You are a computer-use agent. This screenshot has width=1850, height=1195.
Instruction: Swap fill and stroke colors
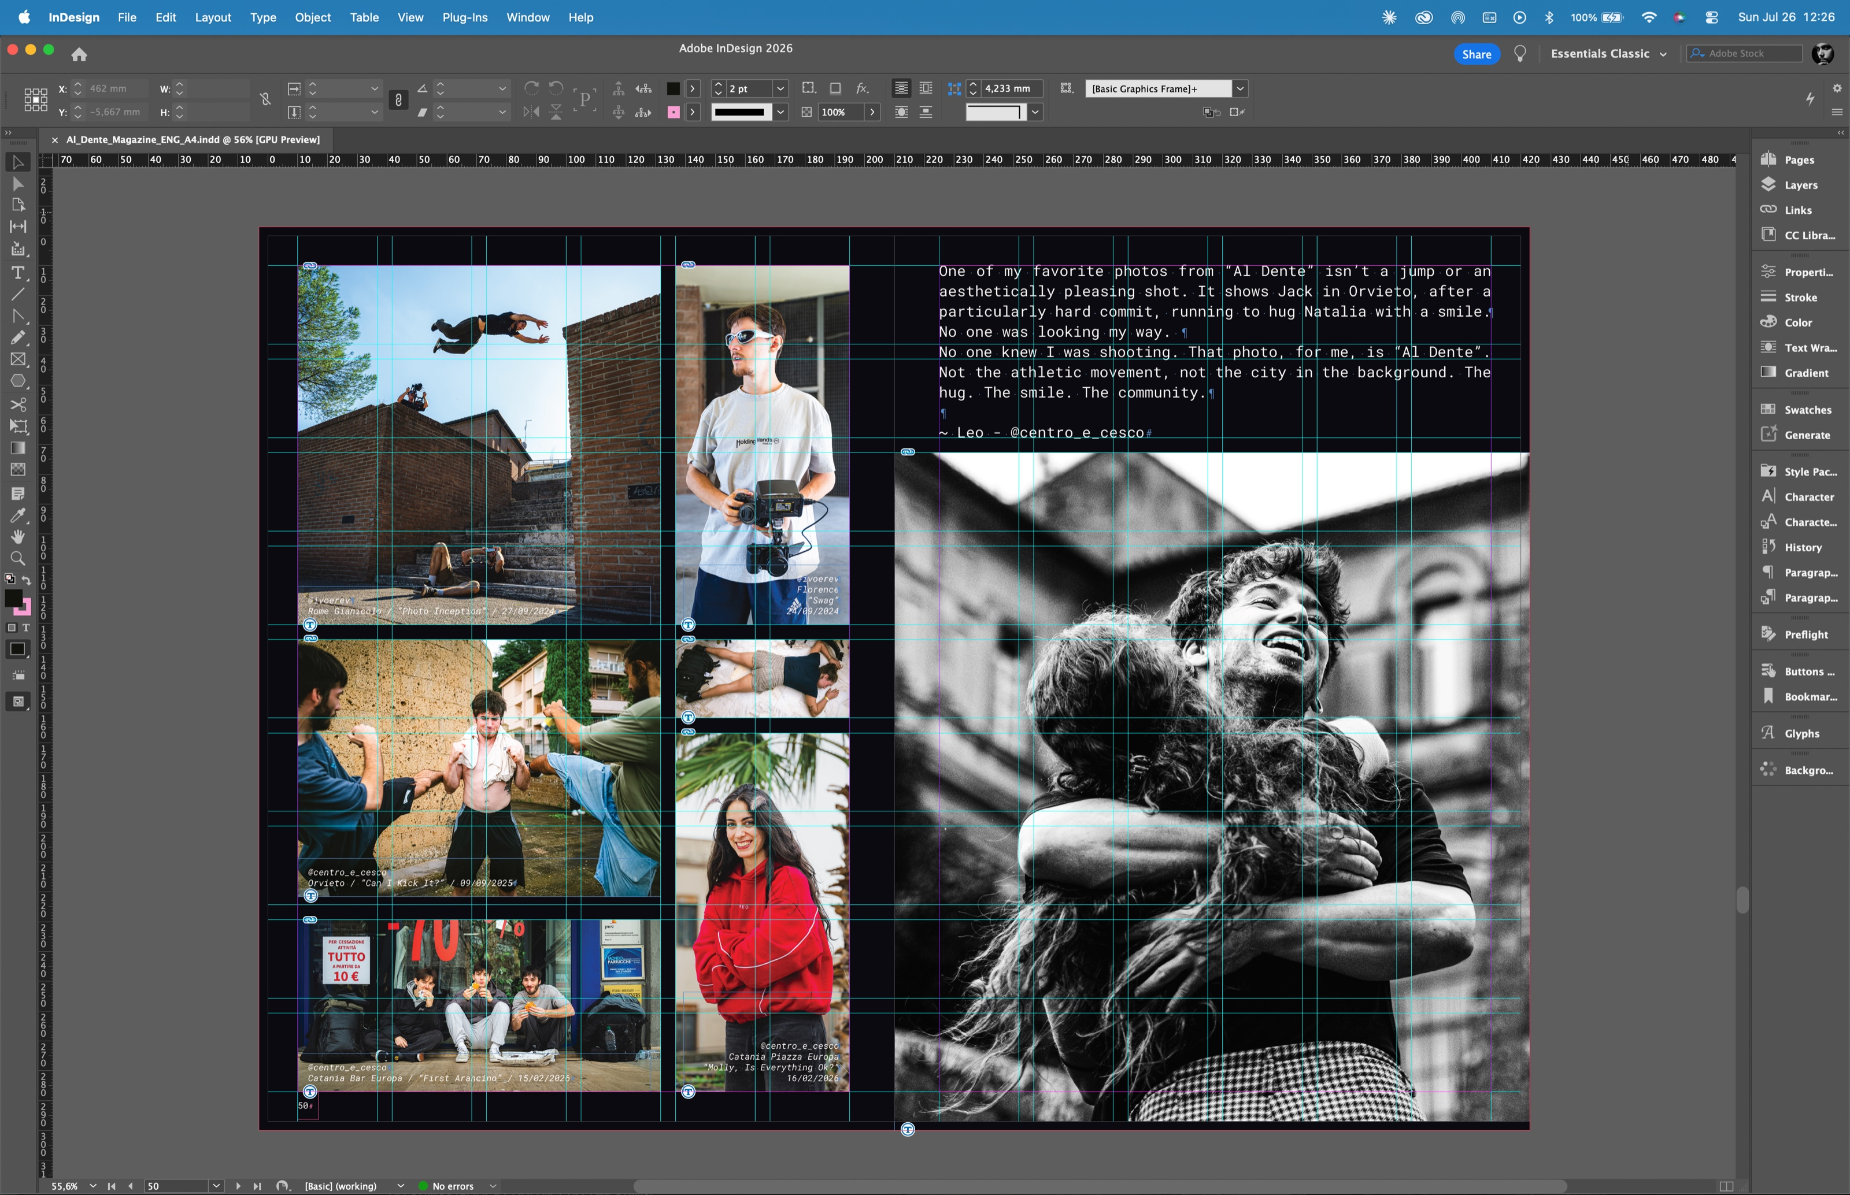click(x=25, y=580)
